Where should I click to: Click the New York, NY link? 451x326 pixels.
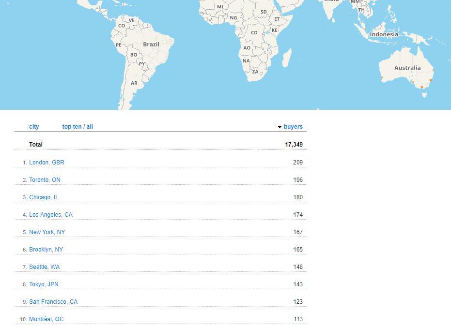pos(47,232)
